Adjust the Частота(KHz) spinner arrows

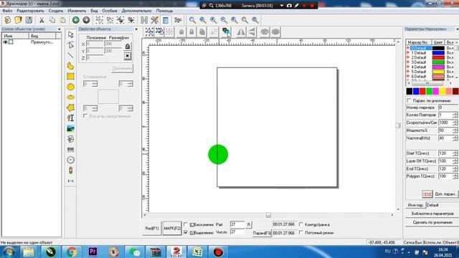point(455,138)
